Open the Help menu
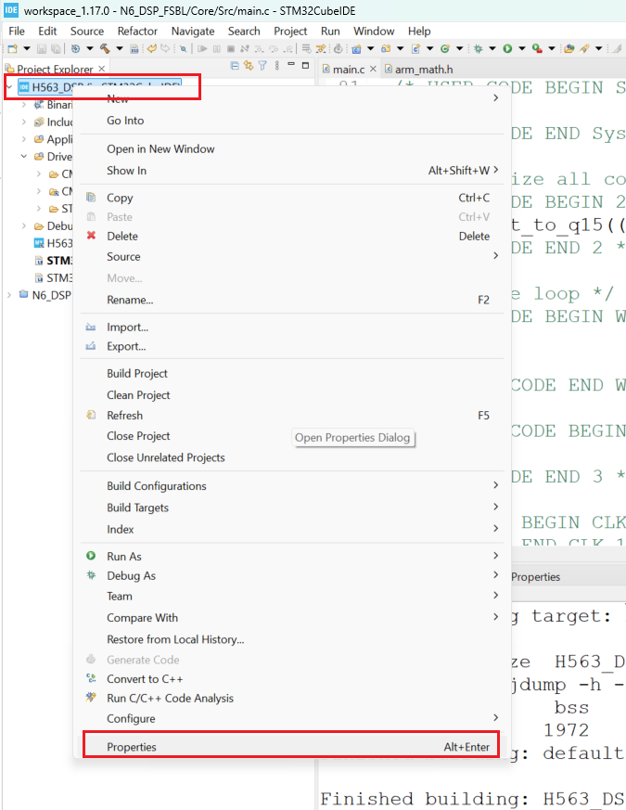The width and height of the screenshot is (626, 810). [x=419, y=31]
